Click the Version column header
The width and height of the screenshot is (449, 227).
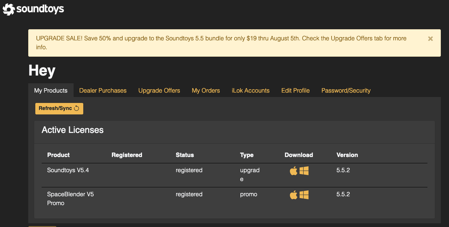click(347, 155)
